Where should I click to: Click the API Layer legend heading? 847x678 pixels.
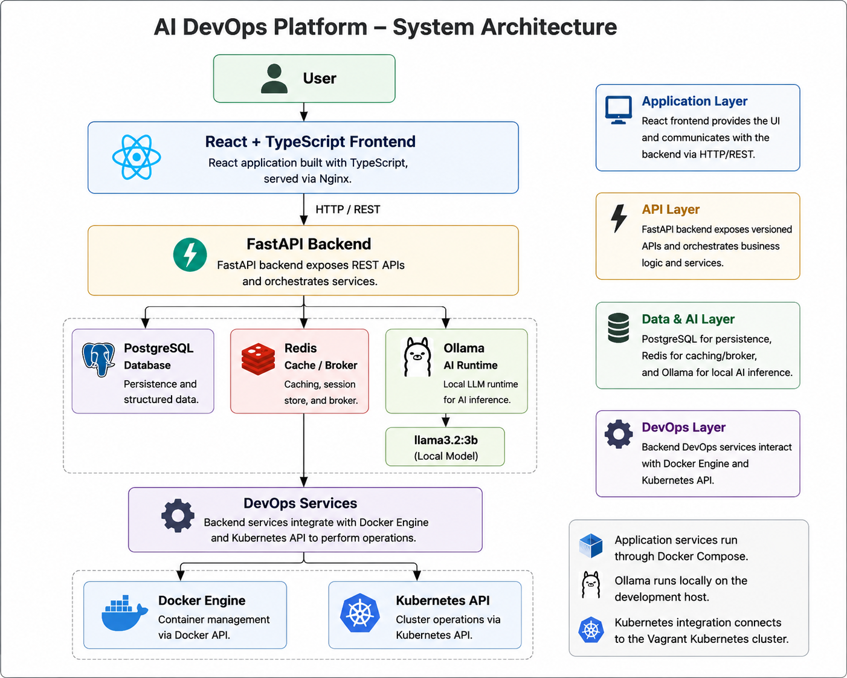coord(671,210)
